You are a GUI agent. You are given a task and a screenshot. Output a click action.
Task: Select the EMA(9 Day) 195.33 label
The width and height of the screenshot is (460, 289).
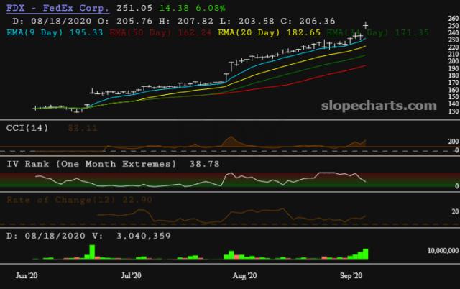tap(55, 32)
